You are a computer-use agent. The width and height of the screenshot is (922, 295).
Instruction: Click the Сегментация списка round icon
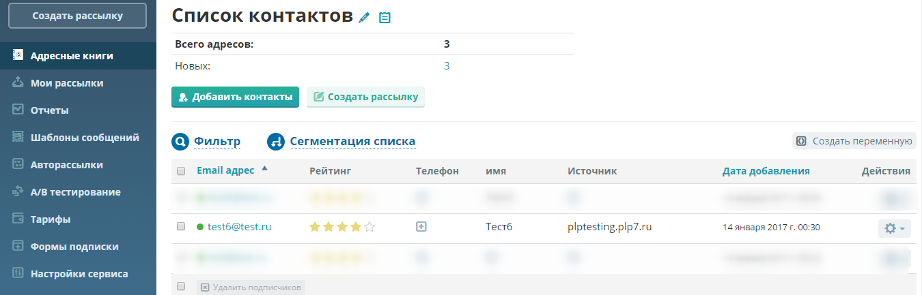pyautogui.click(x=275, y=142)
